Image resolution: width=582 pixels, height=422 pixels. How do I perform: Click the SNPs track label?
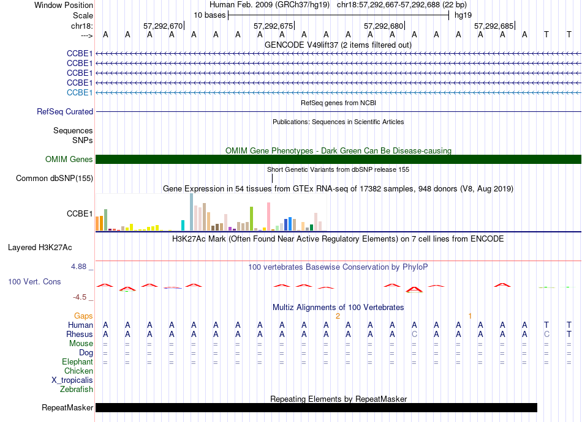83,141
